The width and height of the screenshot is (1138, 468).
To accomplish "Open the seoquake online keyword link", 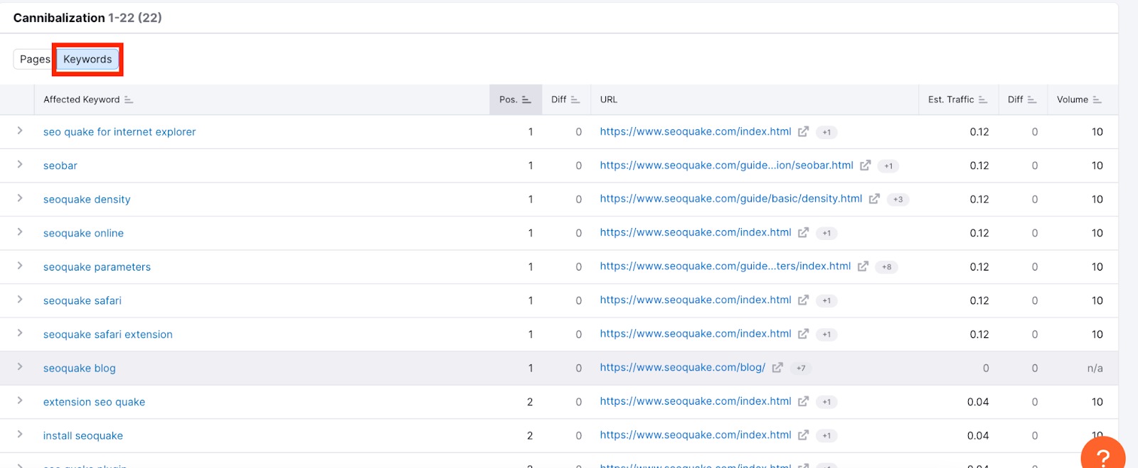I will 83,233.
